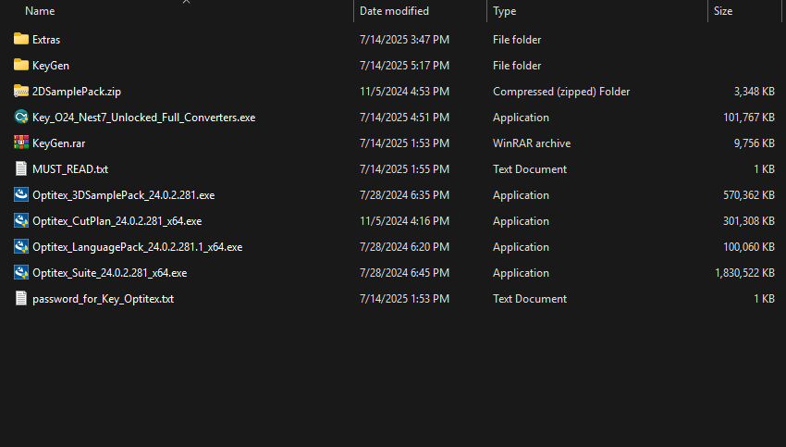Click the MUST_READ.txt document icon
The width and height of the screenshot is (786, 447).
(x=21, y=169)
